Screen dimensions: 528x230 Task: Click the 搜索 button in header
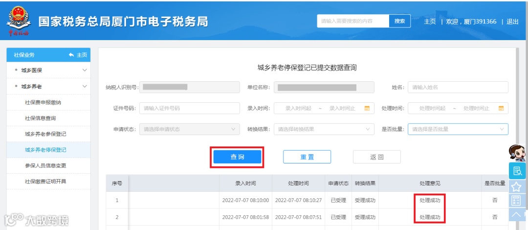coord(400,21)
